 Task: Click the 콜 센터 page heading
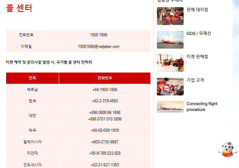coord(19,8)
